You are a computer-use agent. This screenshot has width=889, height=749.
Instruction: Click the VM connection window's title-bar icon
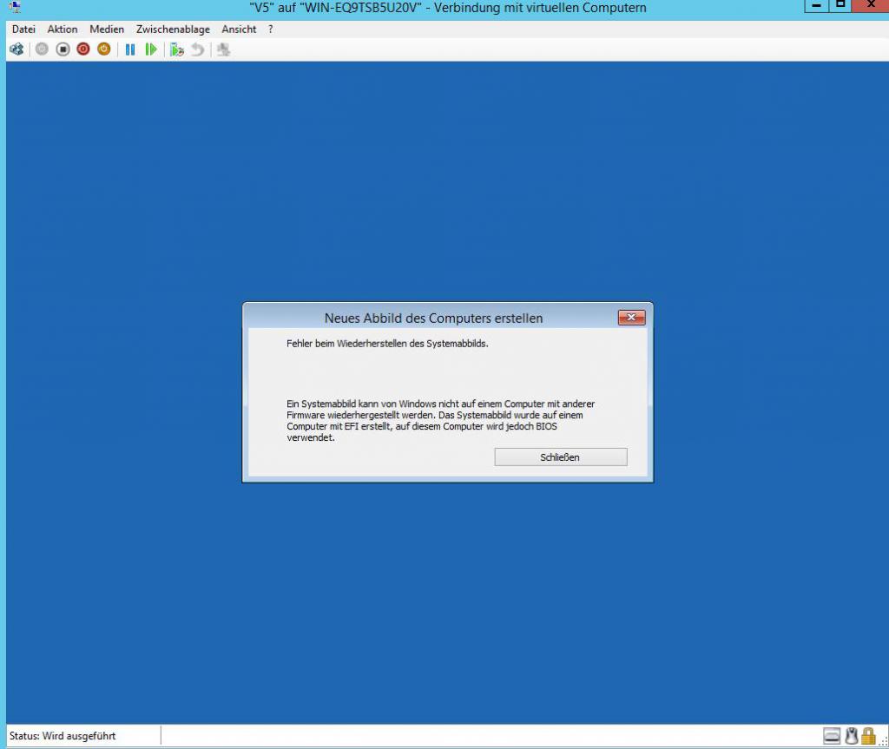pos(16,7)
